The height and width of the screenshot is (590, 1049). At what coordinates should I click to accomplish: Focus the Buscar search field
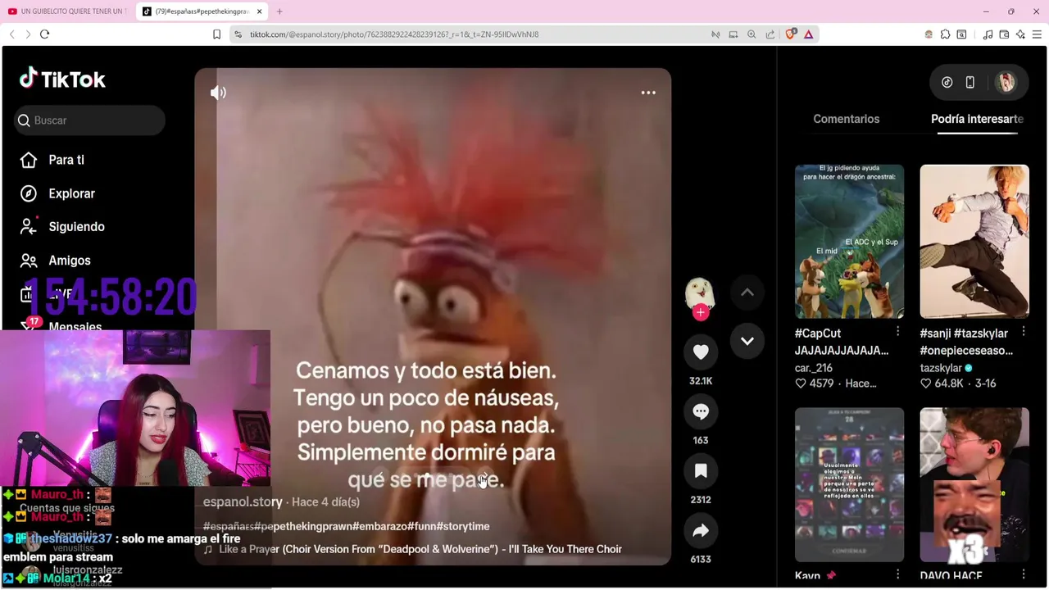tap(89, 120)
